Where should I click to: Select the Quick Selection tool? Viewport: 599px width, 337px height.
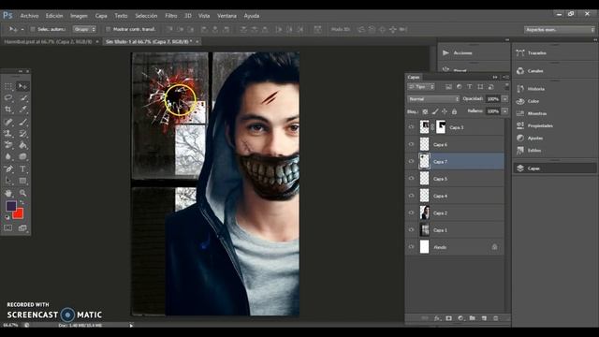[22, 98]
